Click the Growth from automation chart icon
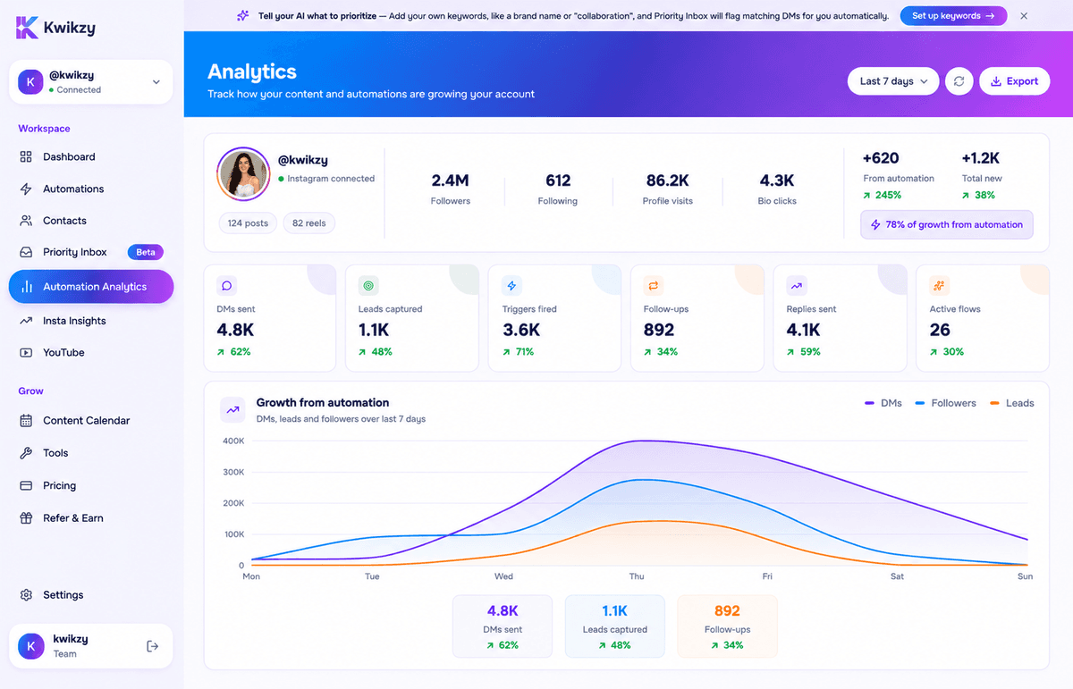The height and width of the screenshot is (689, 1073). (232, 410)
